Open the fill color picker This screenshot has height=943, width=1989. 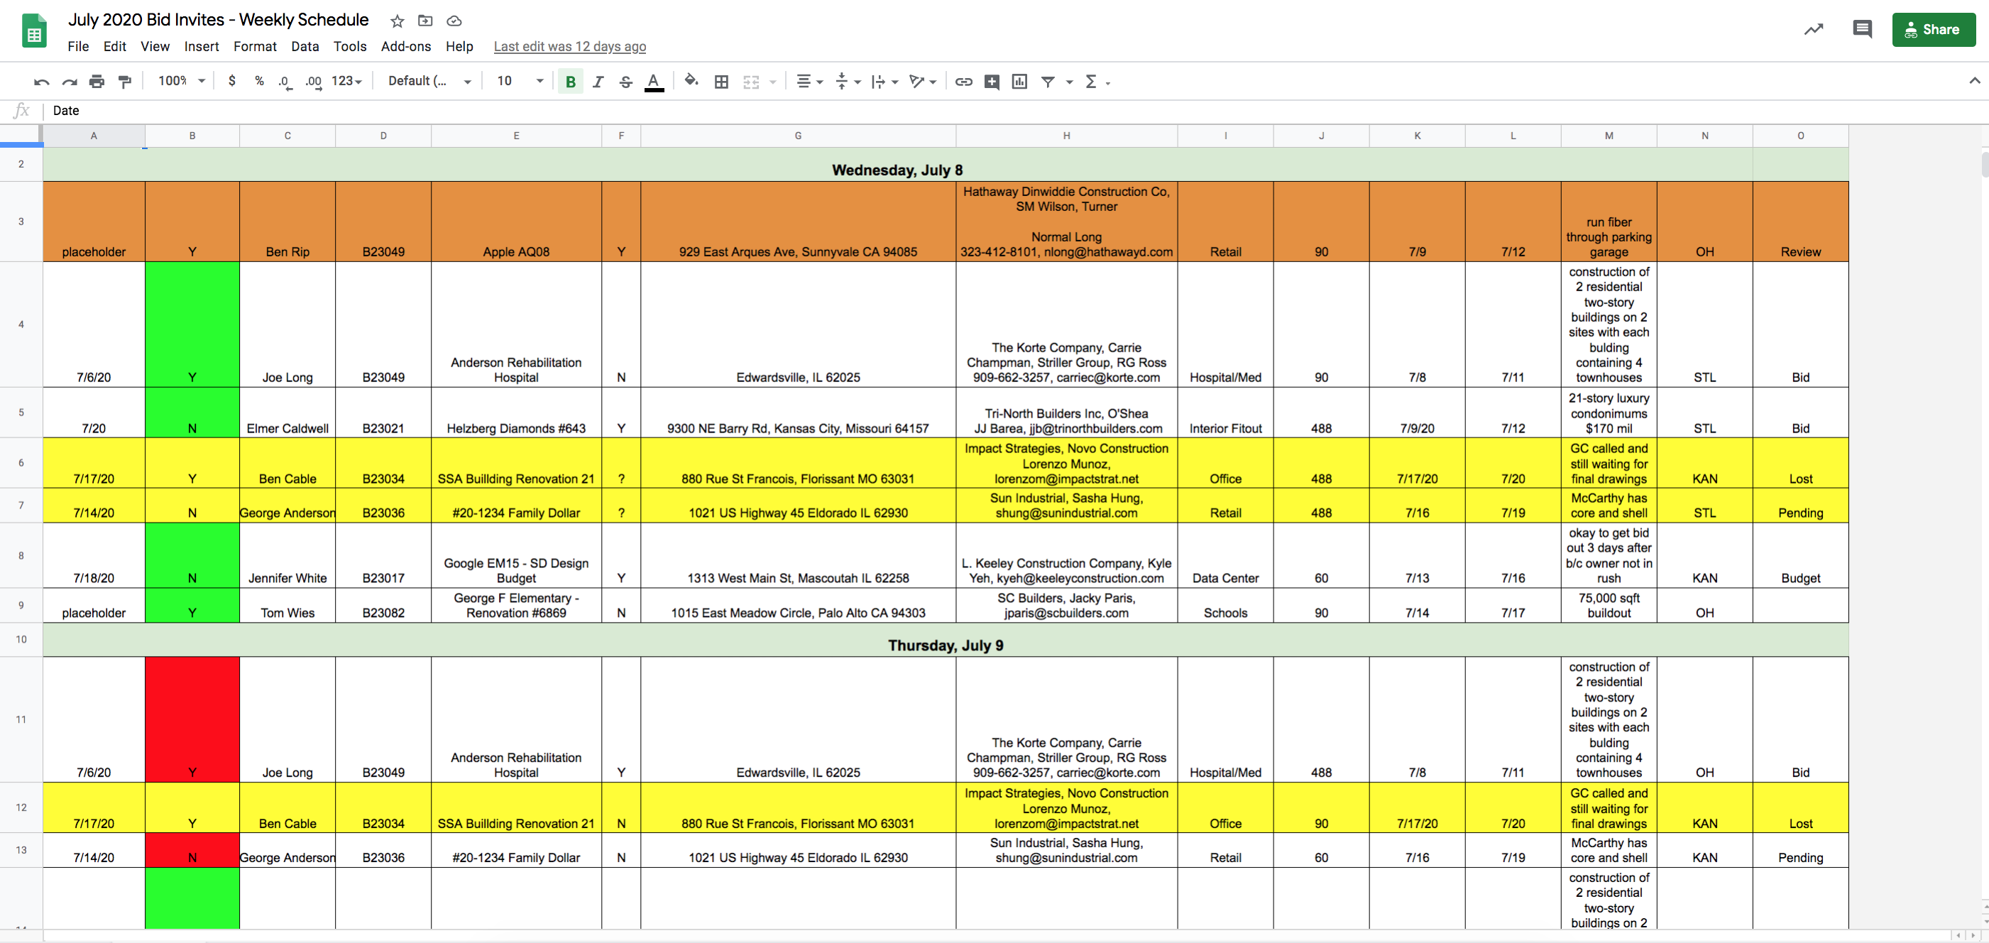[691, 81]
